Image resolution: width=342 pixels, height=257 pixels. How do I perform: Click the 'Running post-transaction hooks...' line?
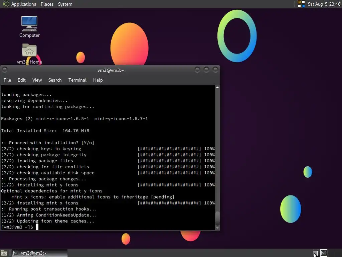[x=49, y=209]
